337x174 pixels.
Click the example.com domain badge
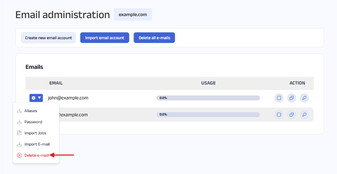click(133, 14)
